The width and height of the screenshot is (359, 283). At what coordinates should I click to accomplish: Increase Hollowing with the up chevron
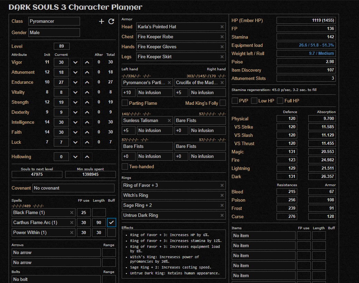click(87, 157)
